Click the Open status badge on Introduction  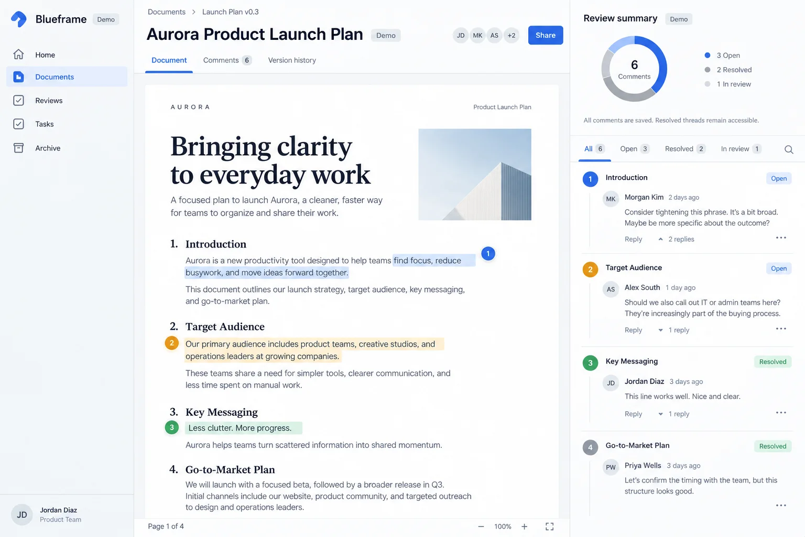pos(779,178)
